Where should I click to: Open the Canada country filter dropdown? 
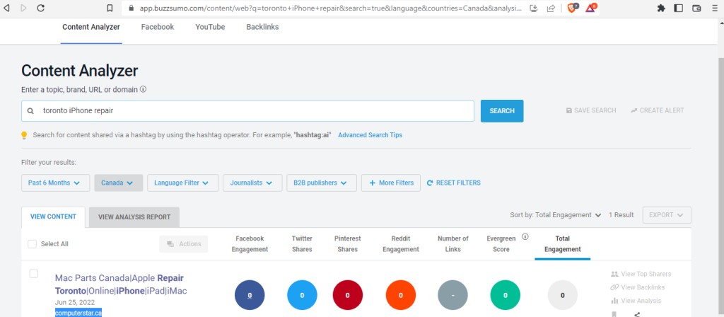119,183
